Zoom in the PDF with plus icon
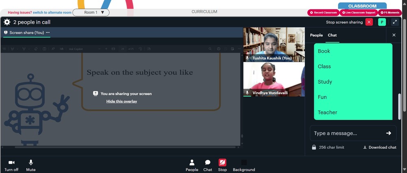Viewport: 407px width, 173px height. pos(106,49)
